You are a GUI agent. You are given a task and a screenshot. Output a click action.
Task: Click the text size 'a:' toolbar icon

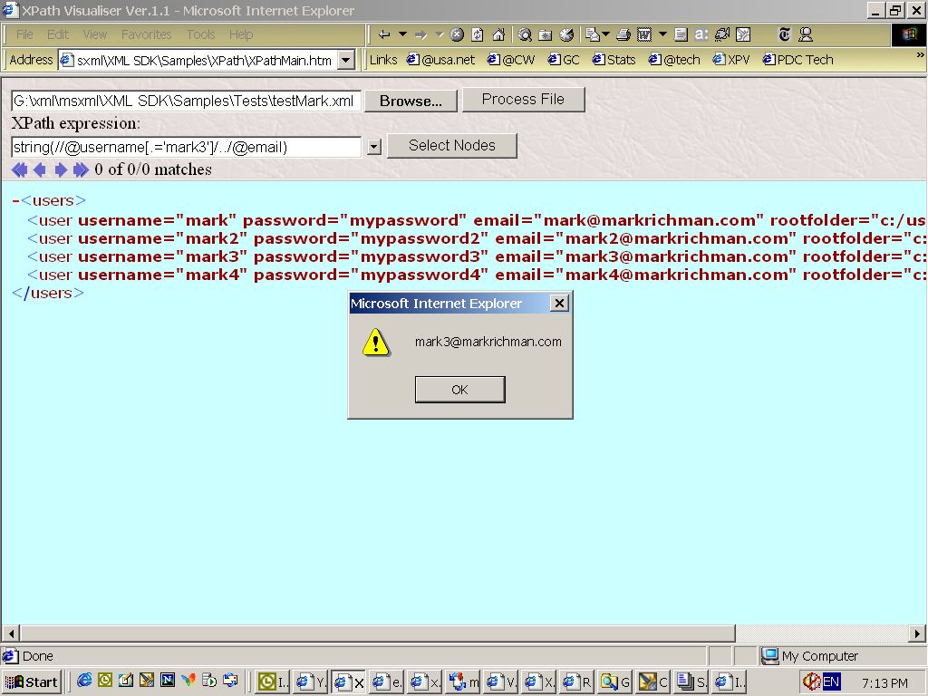tap(701, 35)
